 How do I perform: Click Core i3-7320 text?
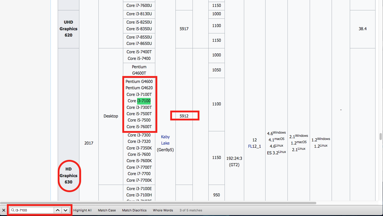coord(139,141)
